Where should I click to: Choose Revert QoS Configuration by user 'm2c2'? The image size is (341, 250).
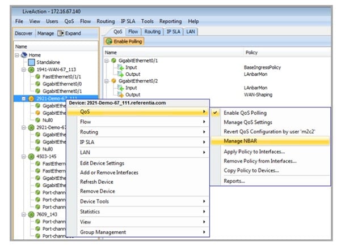[270, 131]
